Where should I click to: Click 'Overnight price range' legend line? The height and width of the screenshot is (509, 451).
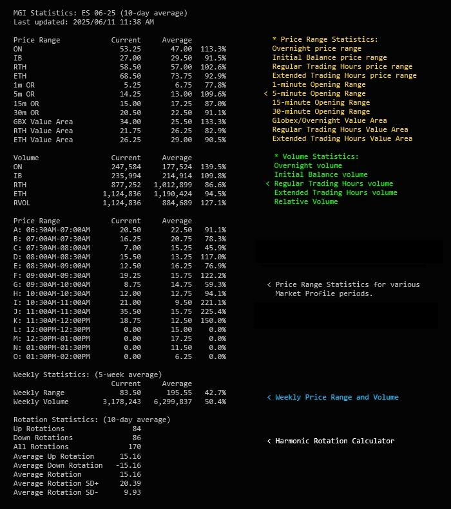[x=317, y=48]
